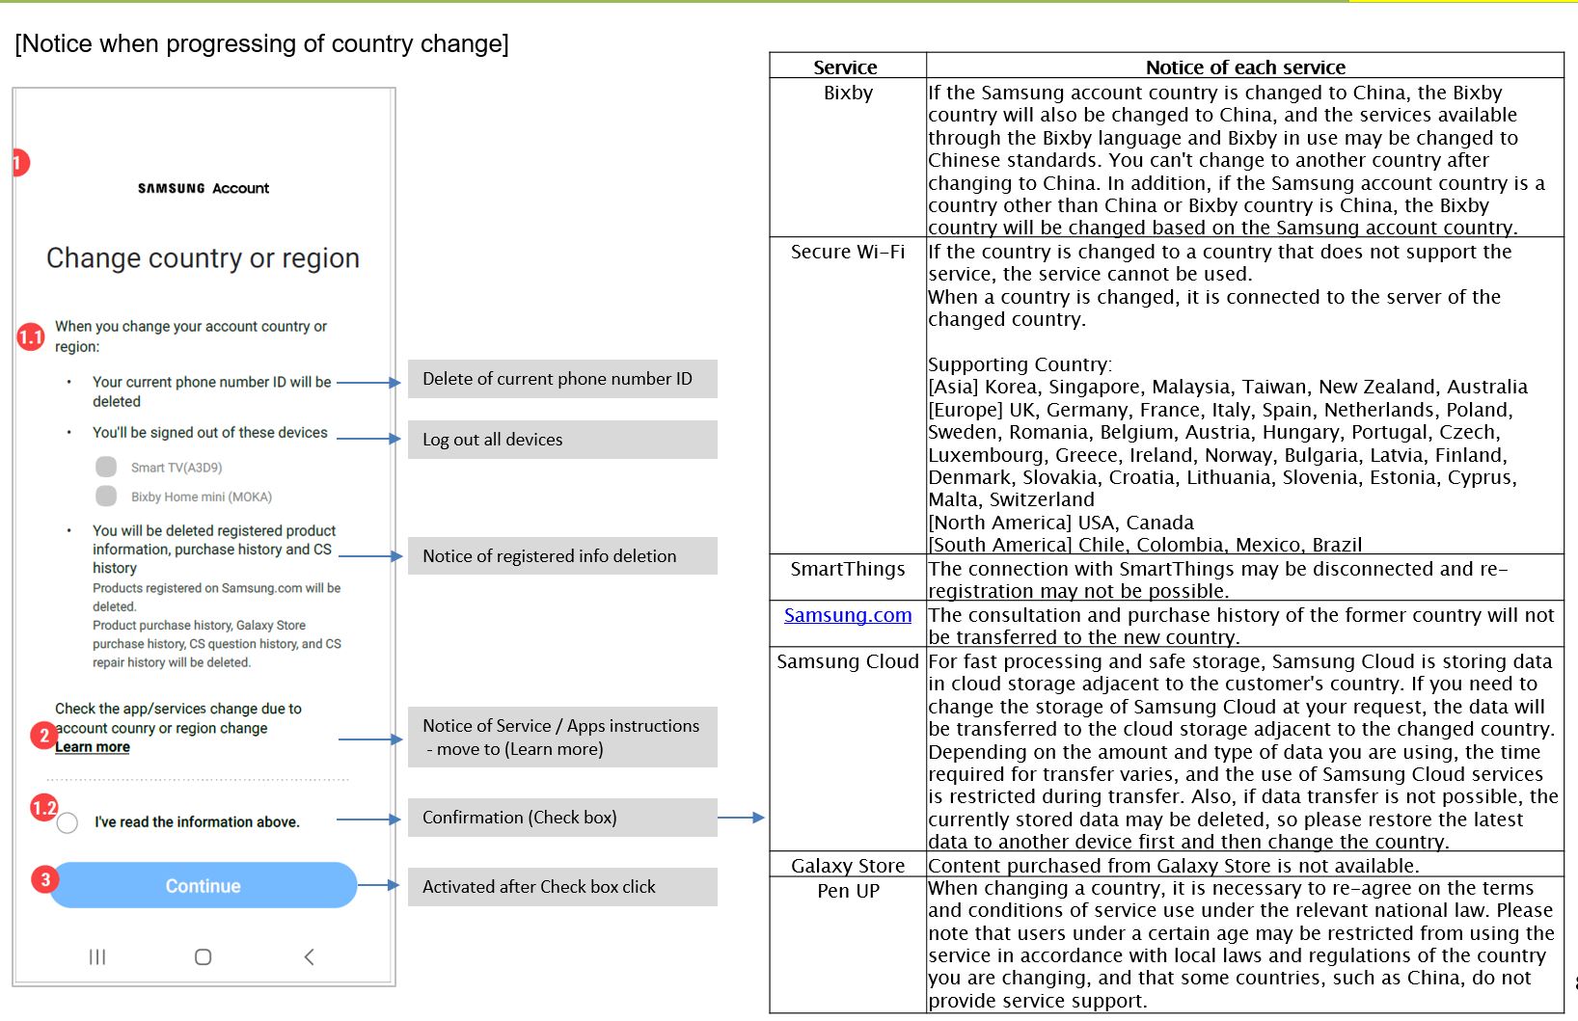Tap the back arrow navigation icon
The width and height of the screenshot is (1578, 1021).
[x=309, y=956]
